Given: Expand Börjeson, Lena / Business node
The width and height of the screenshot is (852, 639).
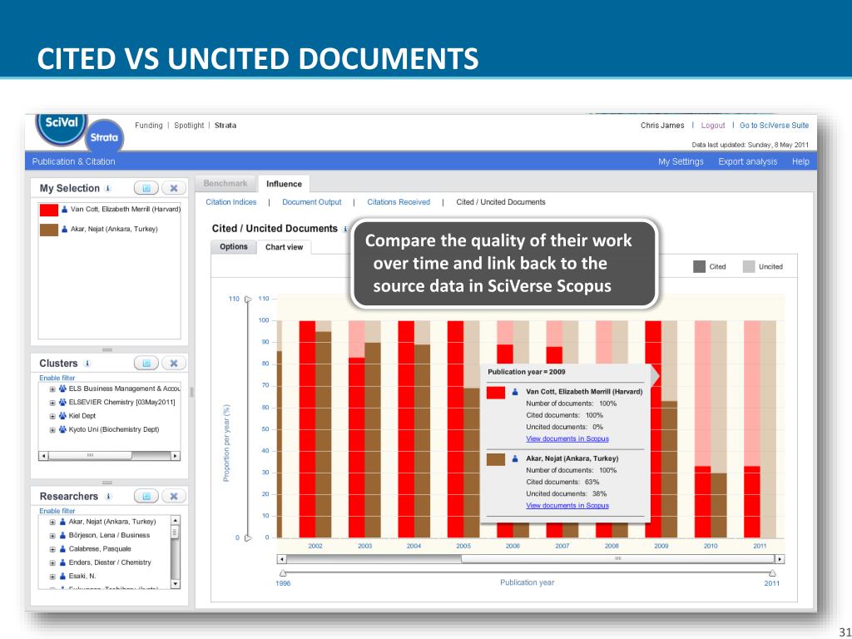Looking at the screenshot, I should click(x=52, y=536).
